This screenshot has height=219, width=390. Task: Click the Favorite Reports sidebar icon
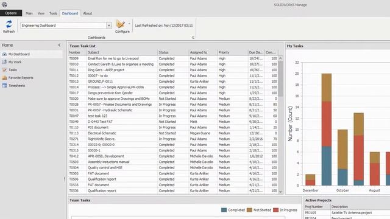coord(4,78)
